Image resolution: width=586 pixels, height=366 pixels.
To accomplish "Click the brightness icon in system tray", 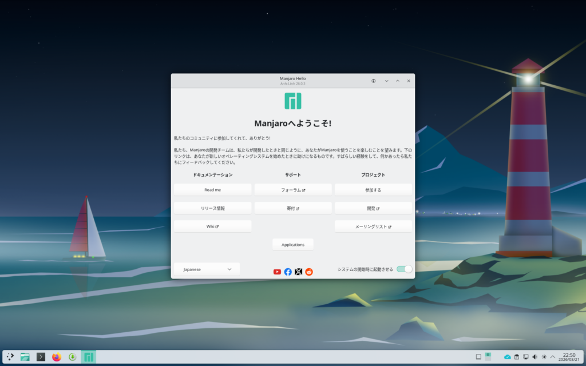I will coord(544,357).
